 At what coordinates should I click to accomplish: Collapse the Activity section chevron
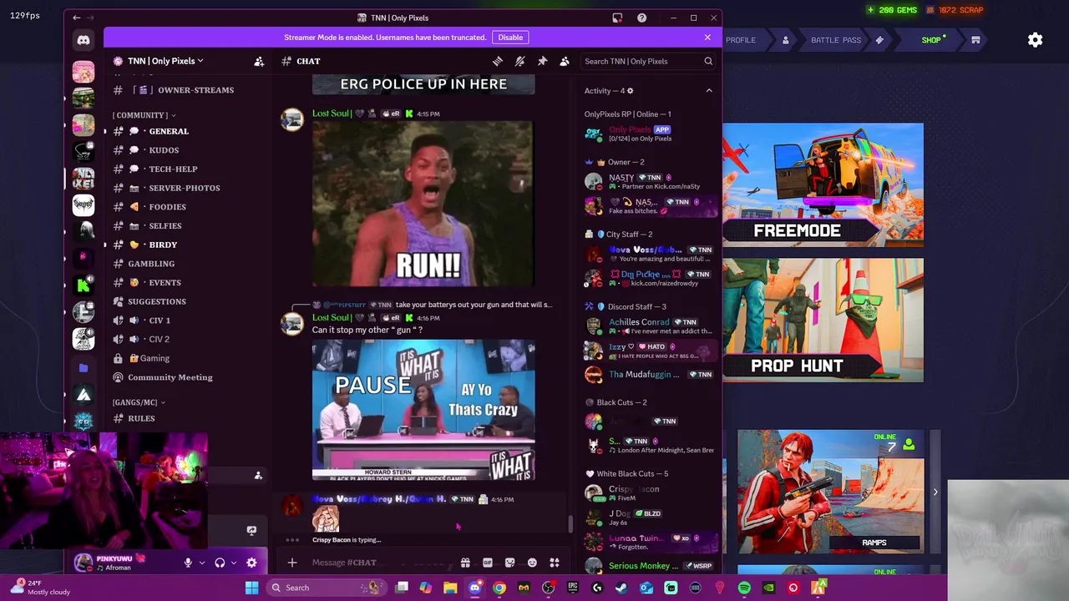click(709, 90)
